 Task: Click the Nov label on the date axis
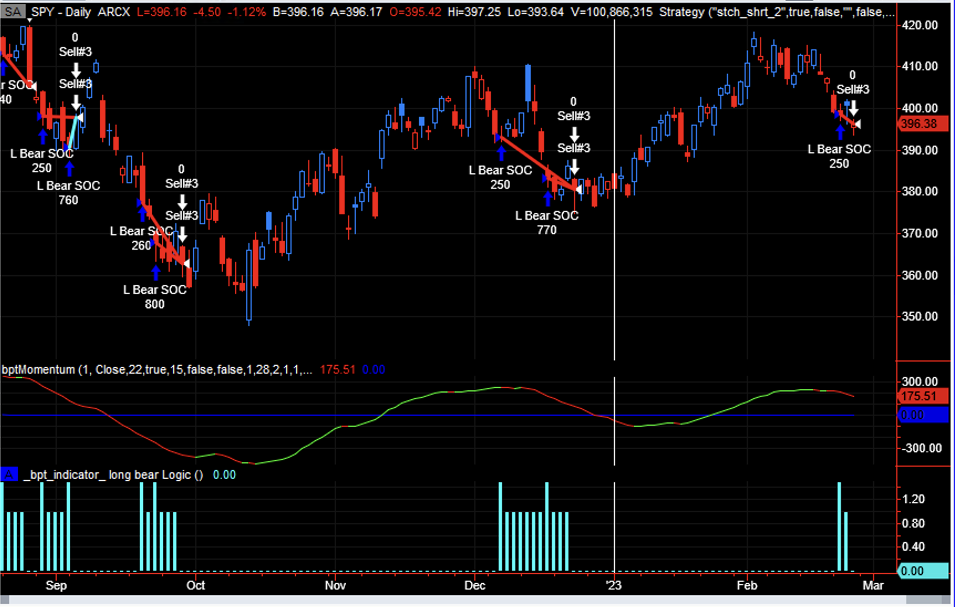pos(335,585)
